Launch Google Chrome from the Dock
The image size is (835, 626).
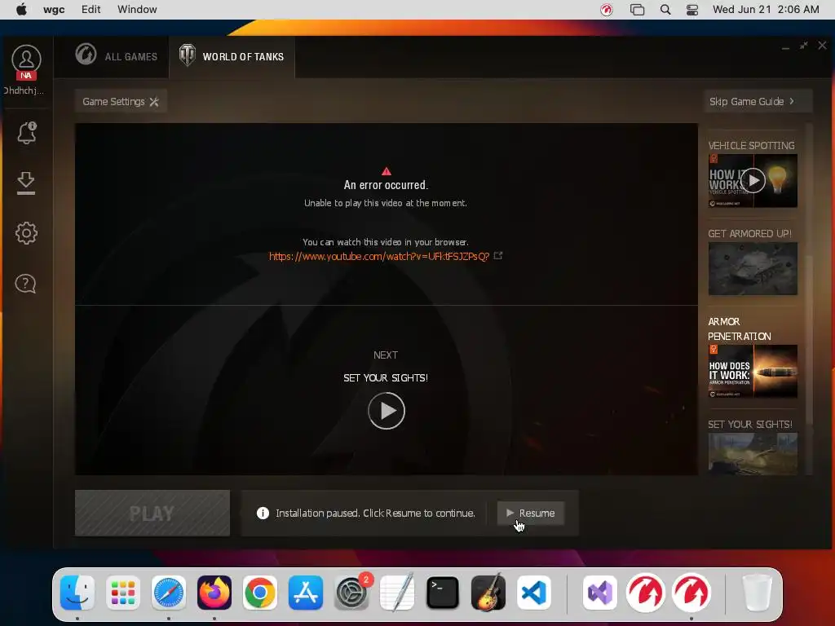(x=260, y=593)
